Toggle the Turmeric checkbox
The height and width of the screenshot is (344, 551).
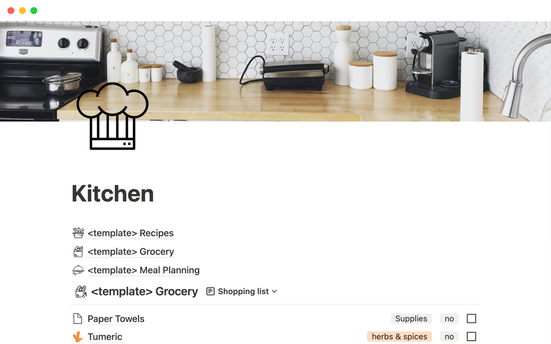tap(471, 337)
